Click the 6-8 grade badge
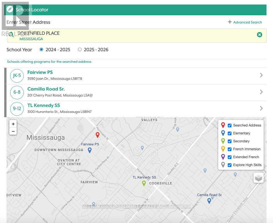Viewport: 273px width, 223px height. (17, 92)
